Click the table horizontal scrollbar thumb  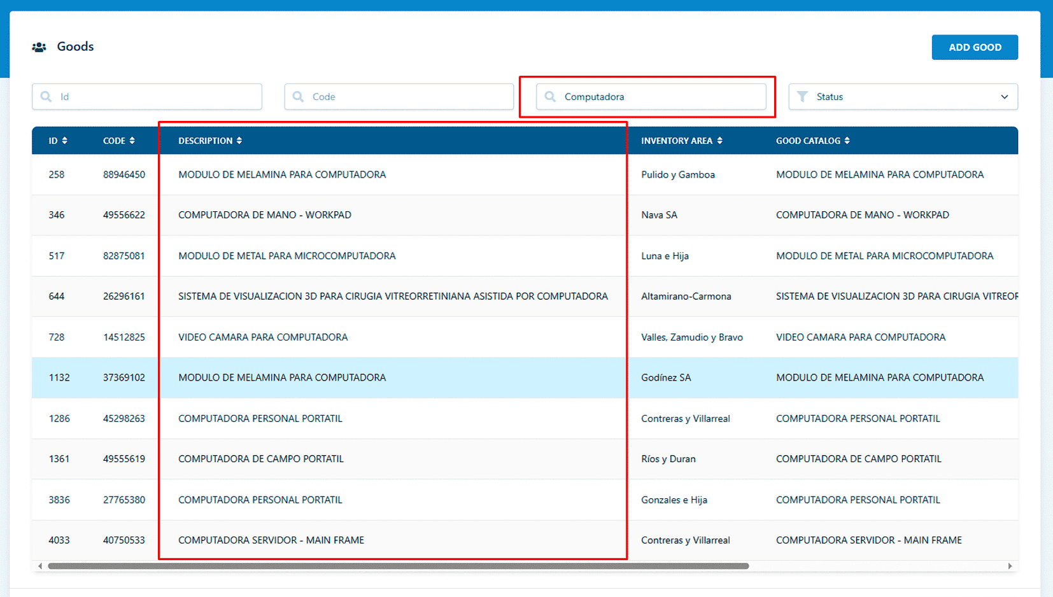click(399, 566)
